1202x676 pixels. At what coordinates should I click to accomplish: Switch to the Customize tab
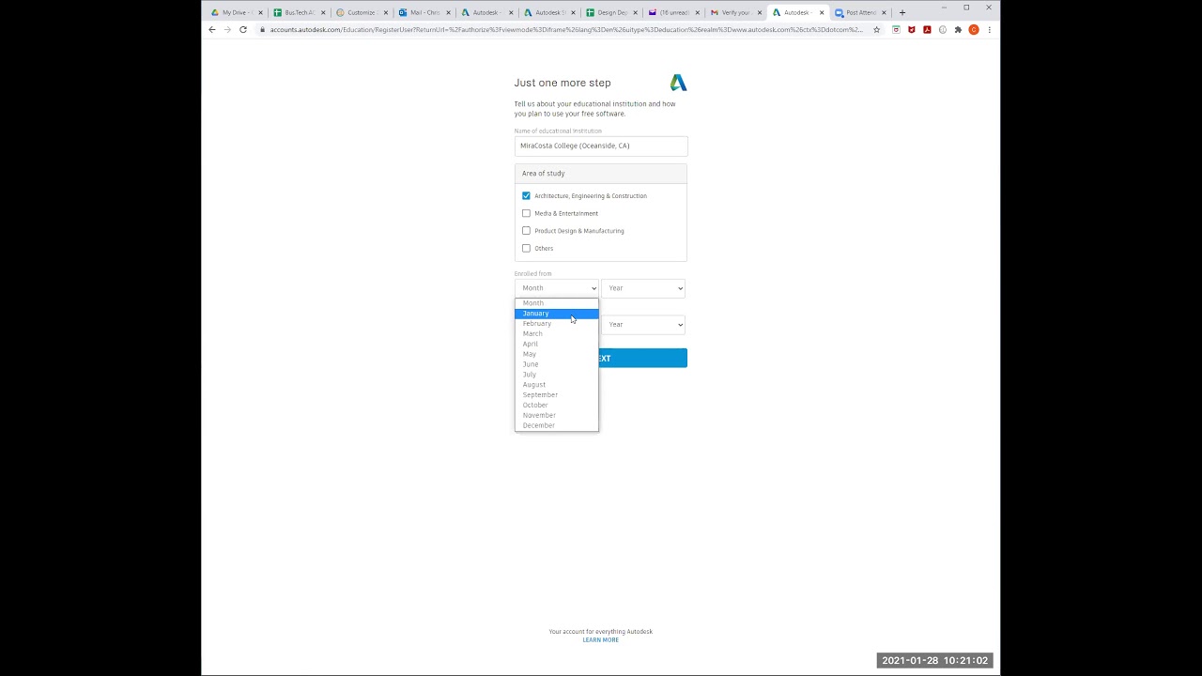362,13
